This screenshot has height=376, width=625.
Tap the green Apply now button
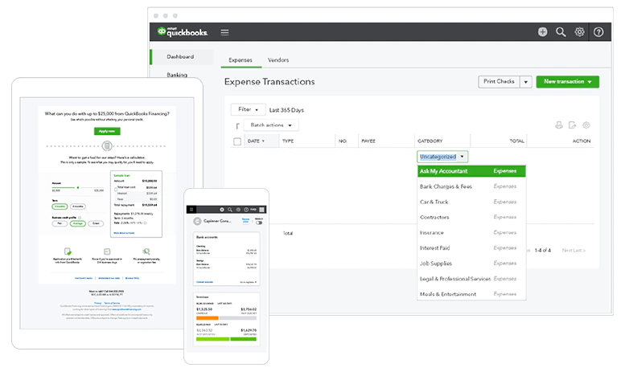tap(107, 131)
